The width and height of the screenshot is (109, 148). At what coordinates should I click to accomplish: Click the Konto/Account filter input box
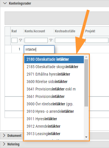click(36, 40)
